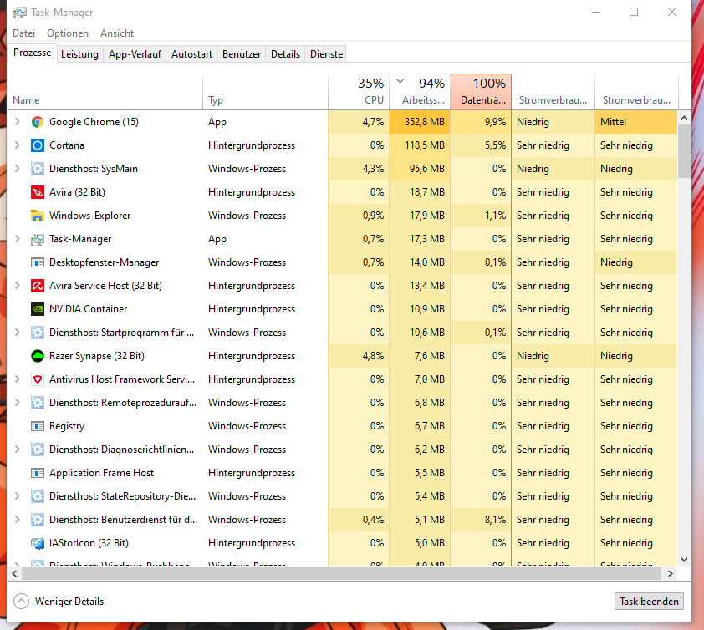Expand Diensthost: Diagnoserichtlinien group
This screenshot has width=704, height=630.
[x=17, y=450]
